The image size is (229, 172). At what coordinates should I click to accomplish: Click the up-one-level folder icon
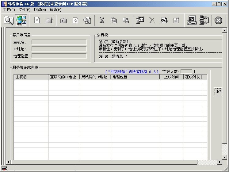pos(63,20)
